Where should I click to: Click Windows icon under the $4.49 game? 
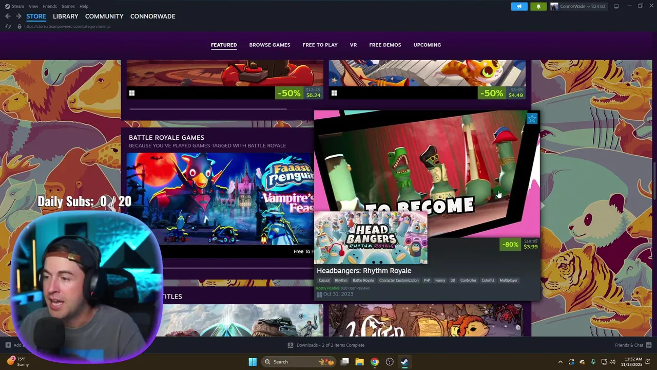334,93
